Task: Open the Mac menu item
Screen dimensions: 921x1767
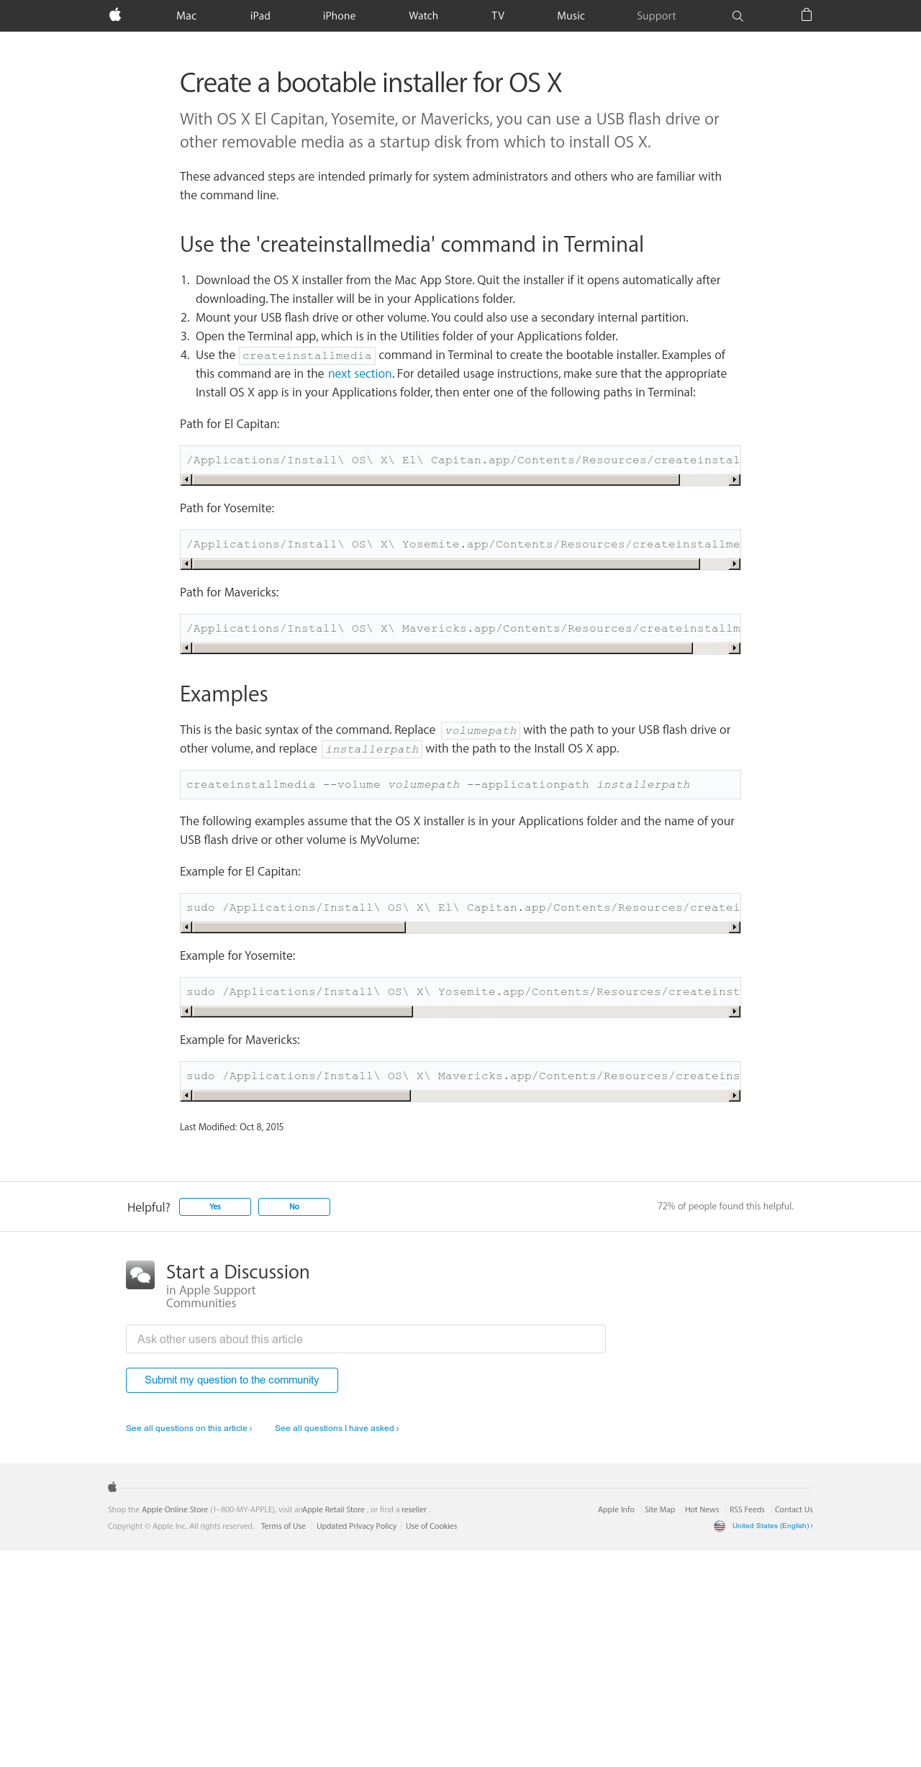Action: (186, 16)
